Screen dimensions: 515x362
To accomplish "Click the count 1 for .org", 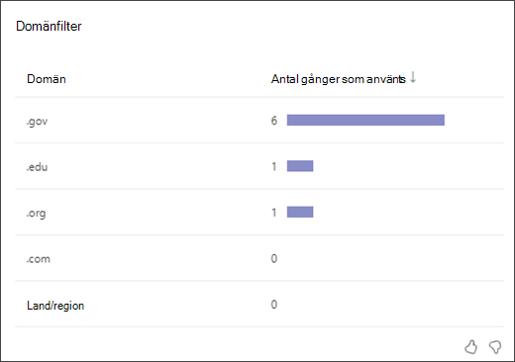I will (x=274, y=213).
